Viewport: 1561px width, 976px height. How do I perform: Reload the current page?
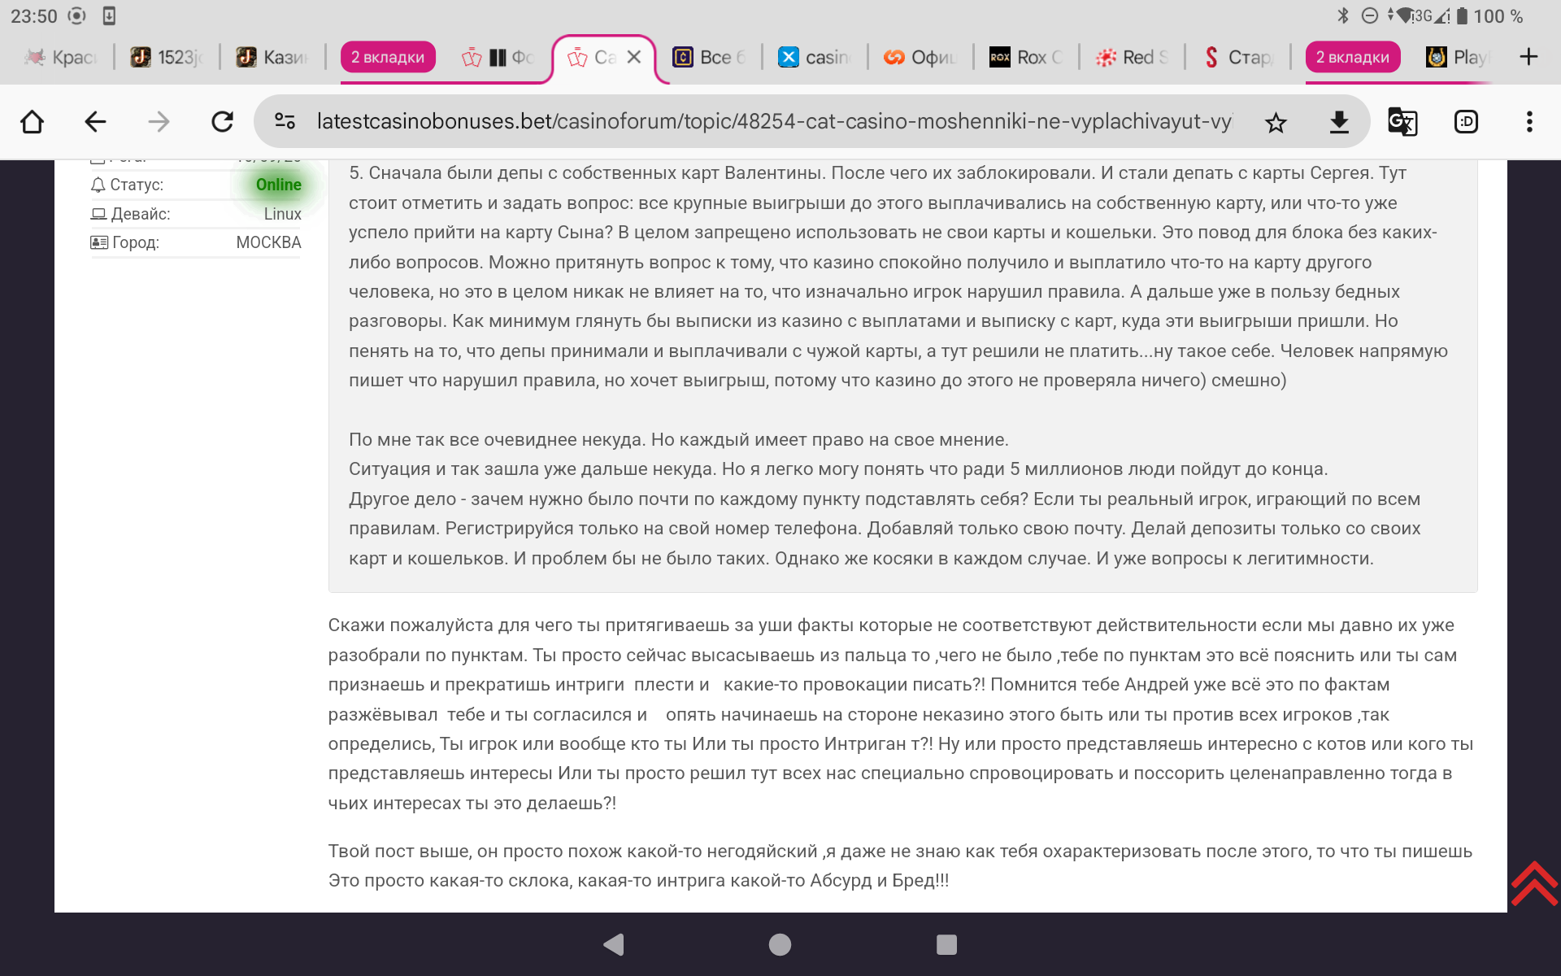pyautogui.click(x=222, y=122)
